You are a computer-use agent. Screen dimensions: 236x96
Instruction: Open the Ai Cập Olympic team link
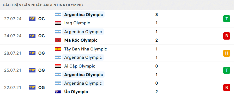[x=80, y=66]
